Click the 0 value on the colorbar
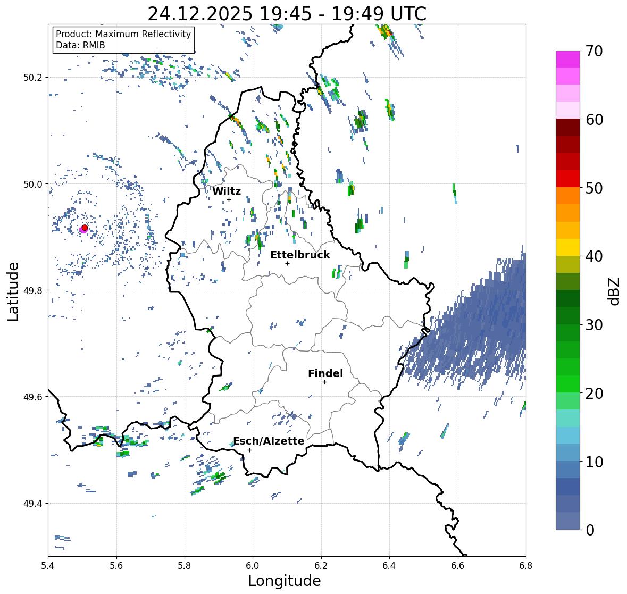This screenshot has width=627, height=594. click(x=590, y=530)
